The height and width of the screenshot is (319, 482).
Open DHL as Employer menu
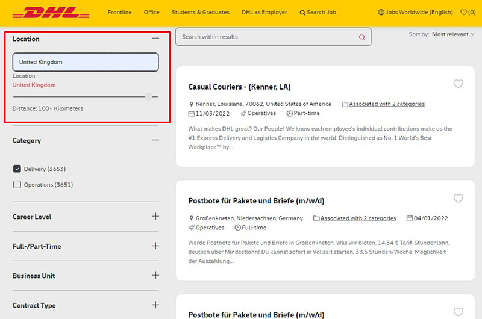pos(264,12)
